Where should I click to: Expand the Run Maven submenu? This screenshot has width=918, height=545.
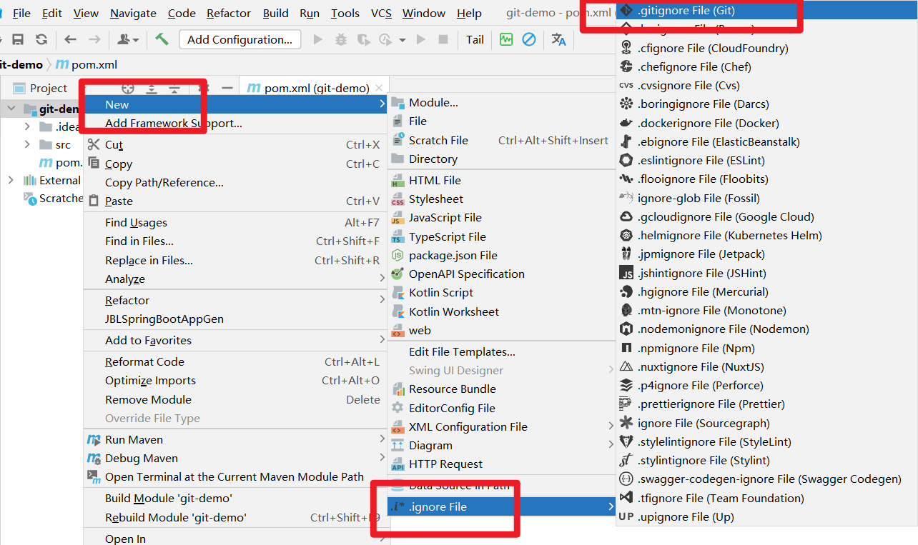[235, 439]
